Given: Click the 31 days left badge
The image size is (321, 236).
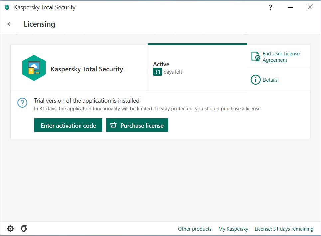Looking at the screenshot, I should [x=157, y=72].
